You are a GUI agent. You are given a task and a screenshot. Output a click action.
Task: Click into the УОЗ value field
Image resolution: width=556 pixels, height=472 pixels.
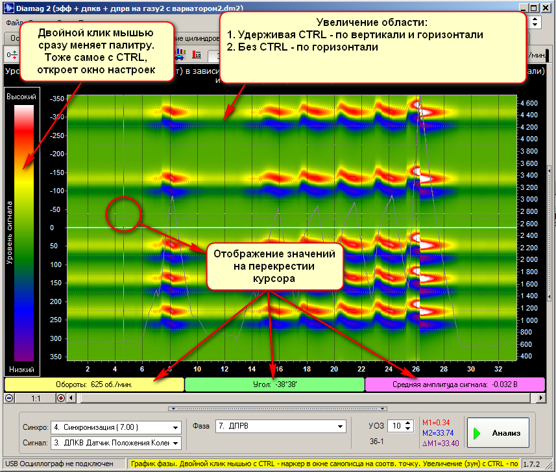pos(396,425)
